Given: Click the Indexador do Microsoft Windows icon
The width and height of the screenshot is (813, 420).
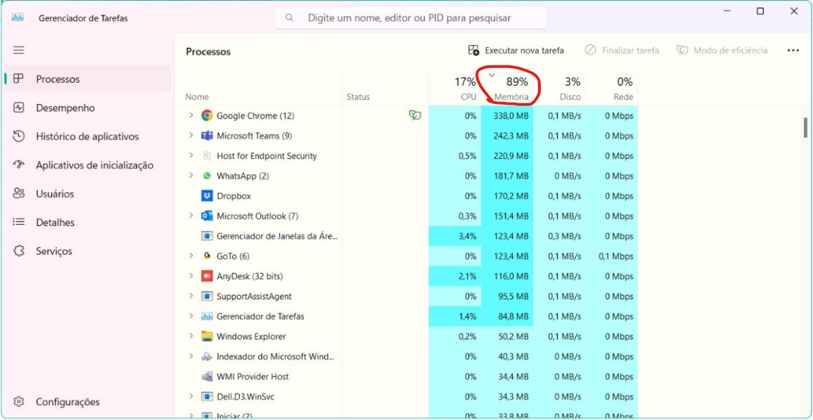Looking at the screenshot, I should click(207, 356).
